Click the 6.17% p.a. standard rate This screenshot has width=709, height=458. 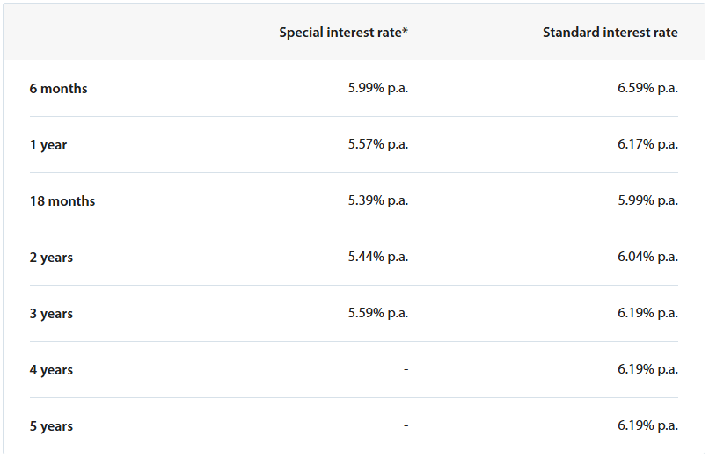(x=647, y=144)
